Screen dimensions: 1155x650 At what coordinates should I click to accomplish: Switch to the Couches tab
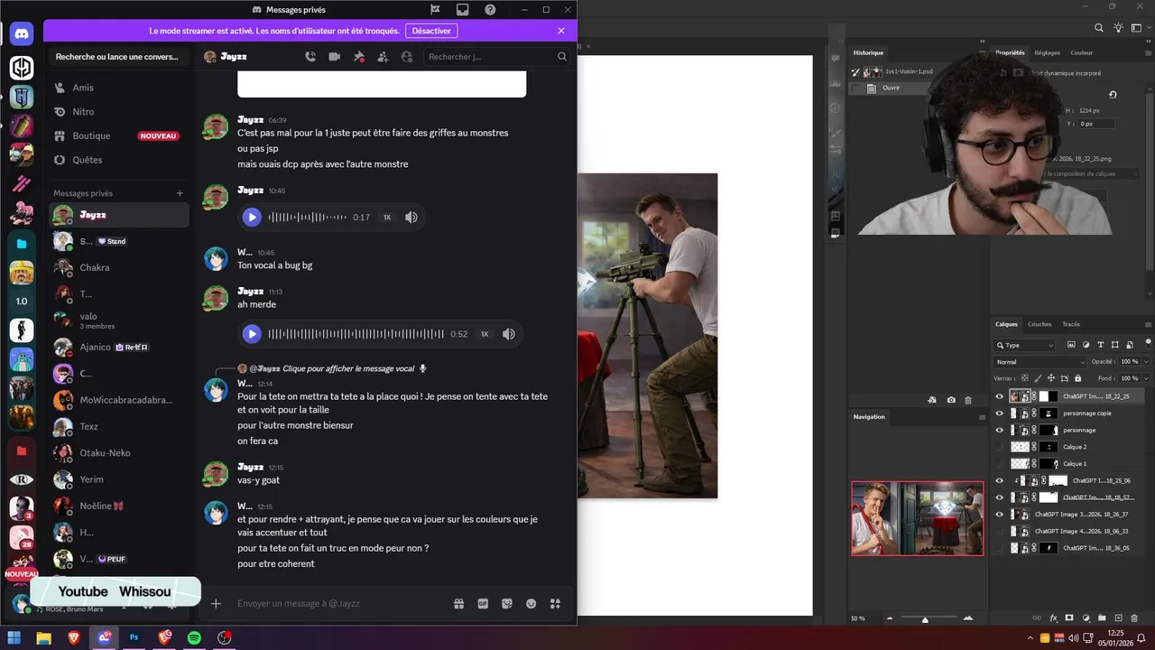tap(1039, 324)
